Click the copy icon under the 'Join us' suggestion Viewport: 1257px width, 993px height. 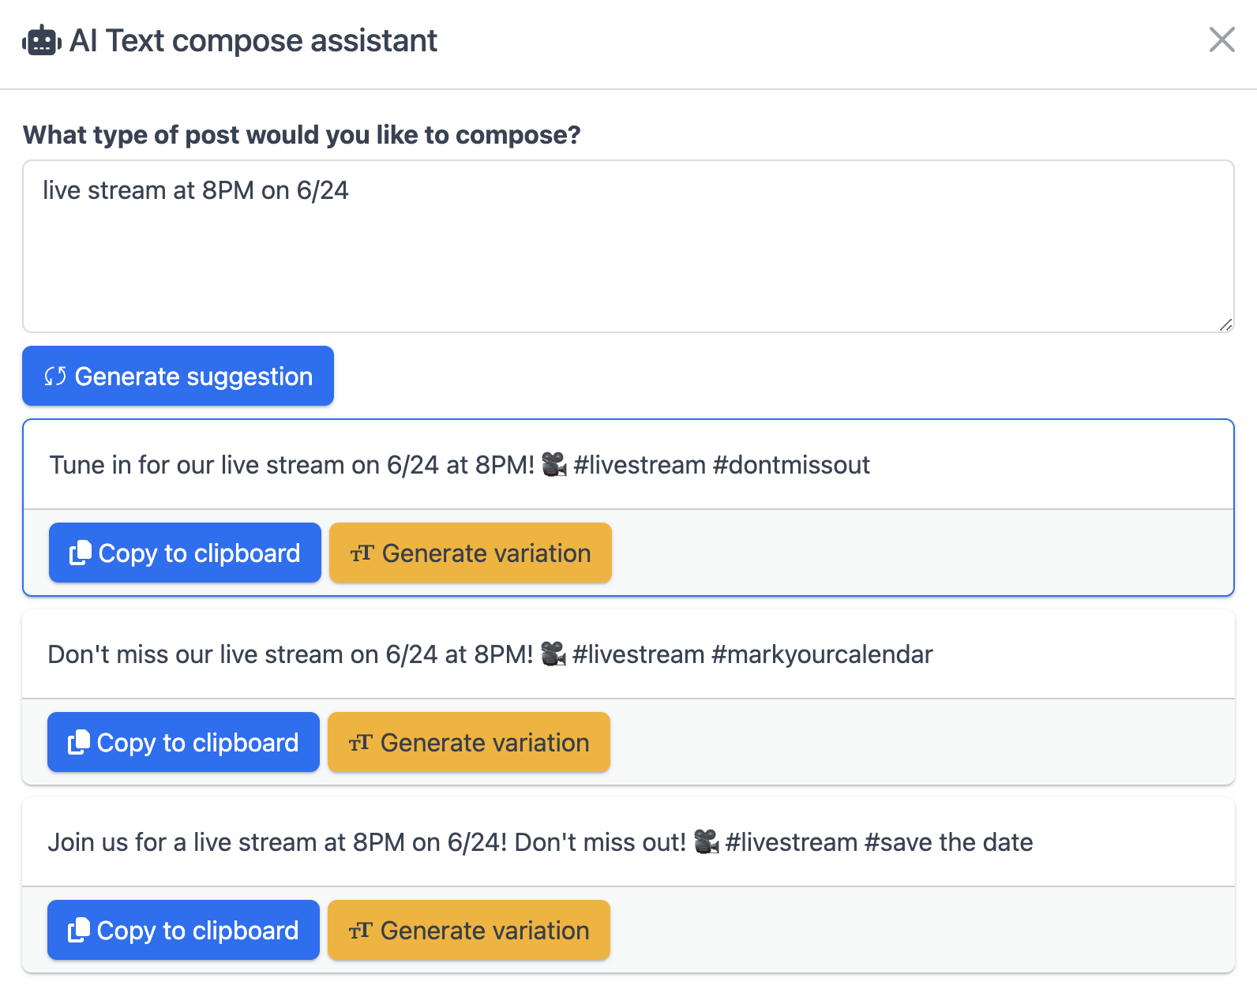(x=78, y=931)
